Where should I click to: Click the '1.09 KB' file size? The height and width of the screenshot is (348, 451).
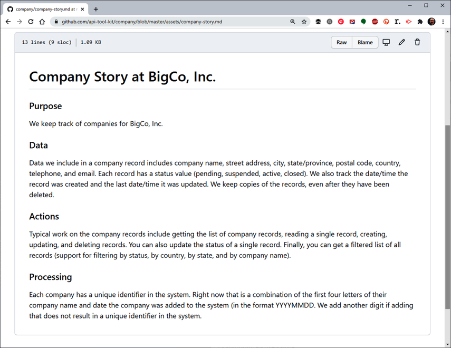[91, 42]
